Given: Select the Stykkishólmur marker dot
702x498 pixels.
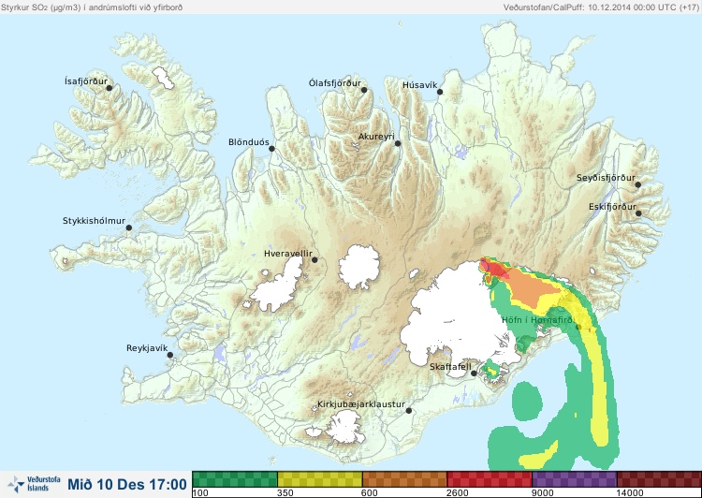Looking at the screenshot, I should (x=129, y=227).
